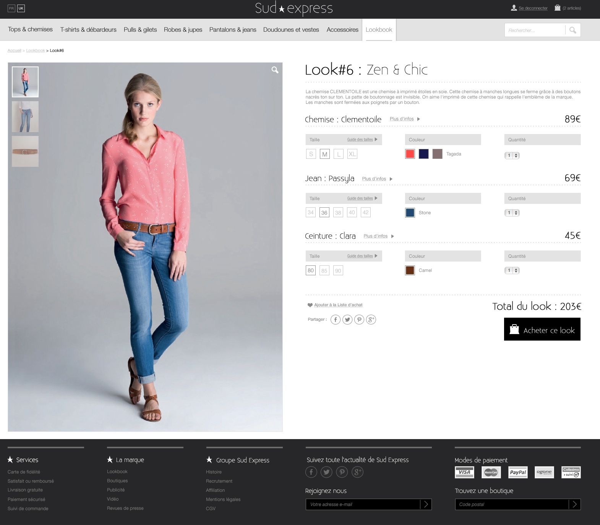The width and height of the screenshot is (600, 525).
Task: Open footer Twitter icon
Action: point(326,472)
